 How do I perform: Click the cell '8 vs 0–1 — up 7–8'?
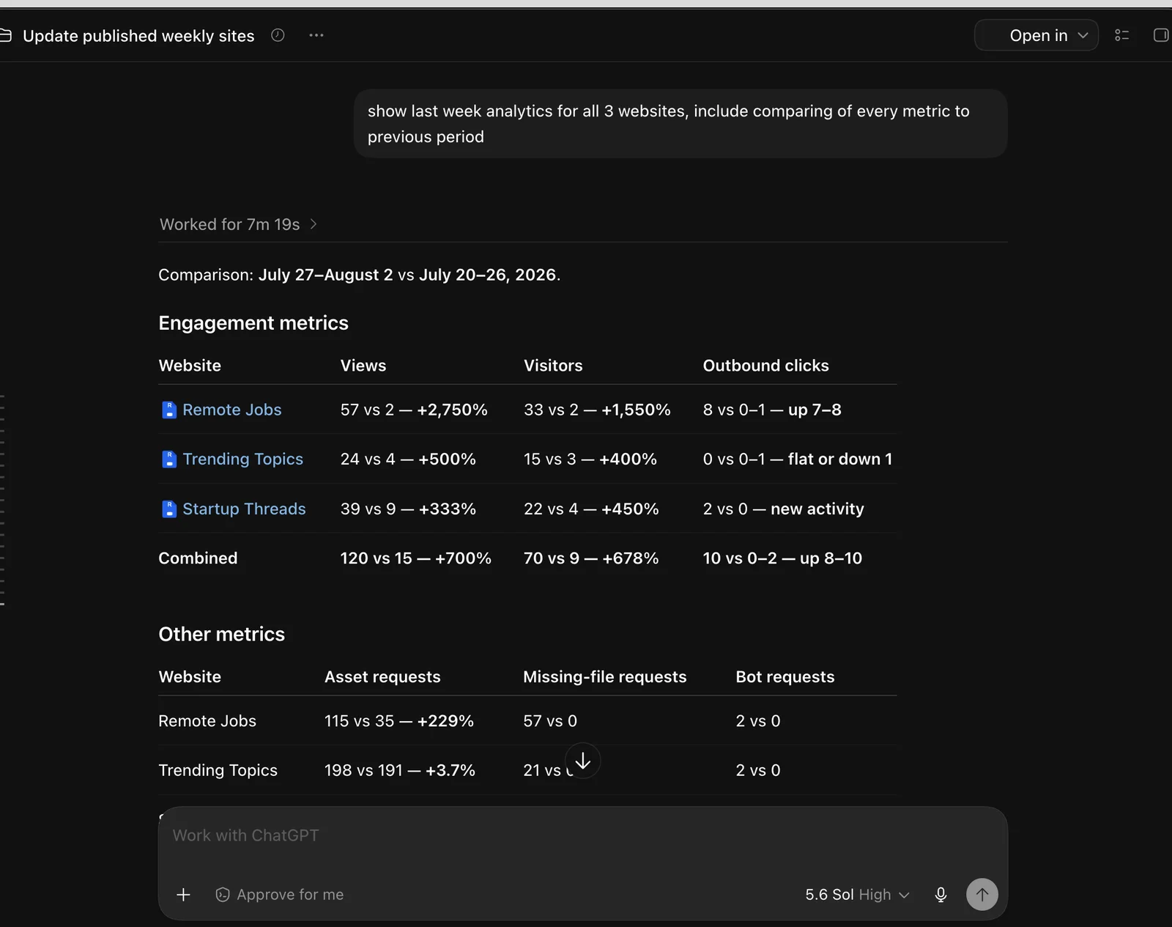pyautogui.click(x=772, y=410)
